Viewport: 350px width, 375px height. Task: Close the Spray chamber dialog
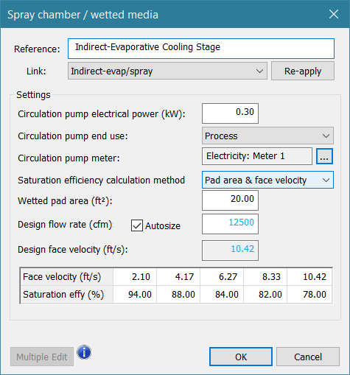334,14
